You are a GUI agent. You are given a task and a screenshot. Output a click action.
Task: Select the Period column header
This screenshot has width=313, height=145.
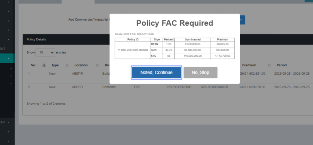click(281, 65)
